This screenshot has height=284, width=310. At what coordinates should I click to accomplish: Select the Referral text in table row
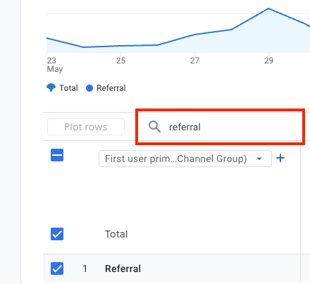coord(123,268)
